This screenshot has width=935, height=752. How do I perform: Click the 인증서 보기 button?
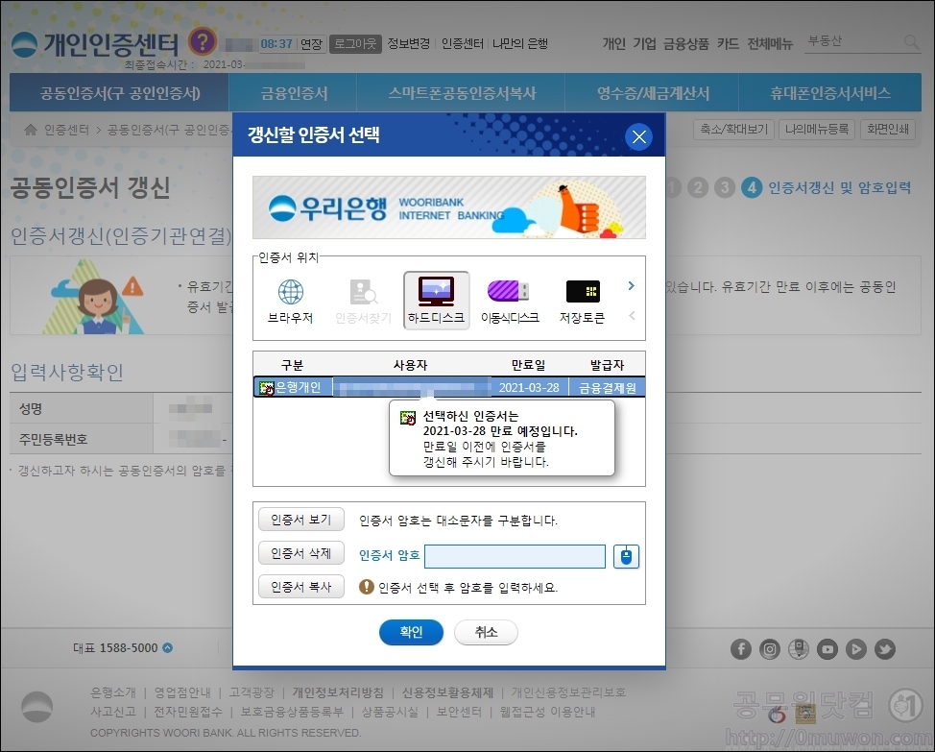tap(301, 520)
